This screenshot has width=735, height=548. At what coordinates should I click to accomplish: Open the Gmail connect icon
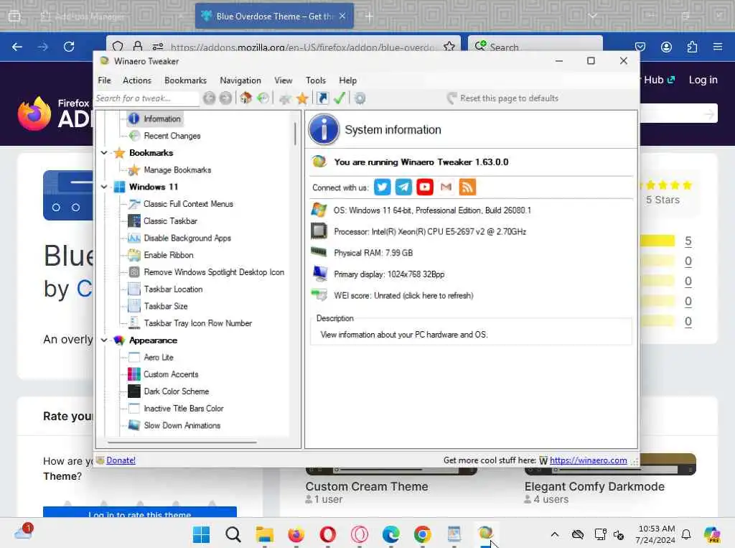point(446,187)
